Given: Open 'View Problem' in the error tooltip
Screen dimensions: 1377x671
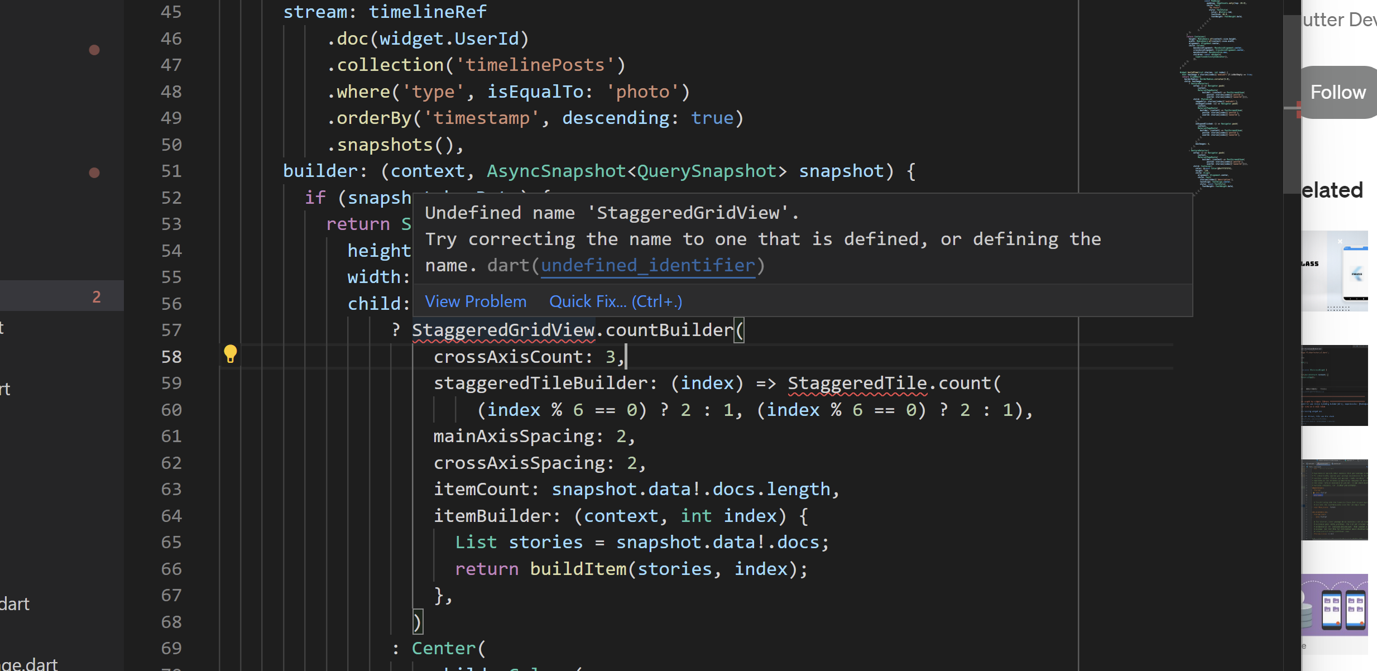Looking at the screenshot, I should click(x=475, y=301).
